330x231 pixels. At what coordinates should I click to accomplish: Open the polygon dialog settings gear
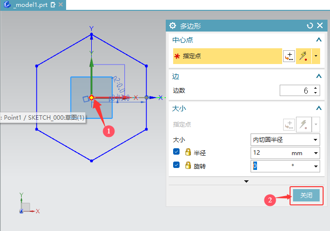tap(173, 26)
